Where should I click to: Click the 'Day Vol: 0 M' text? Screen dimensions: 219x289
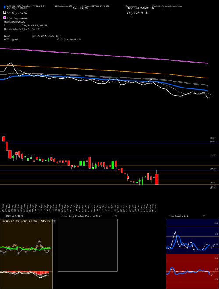pyautogui.click(x=138, y=13)
